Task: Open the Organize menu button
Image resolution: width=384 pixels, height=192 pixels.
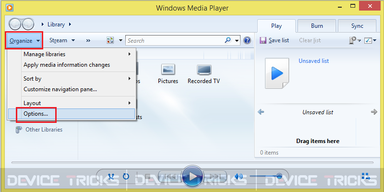Action: pos(24,40)
